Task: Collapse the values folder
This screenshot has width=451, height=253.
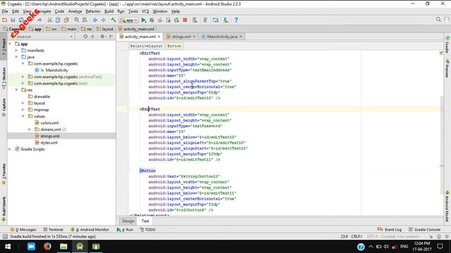Action: (23, 116)
